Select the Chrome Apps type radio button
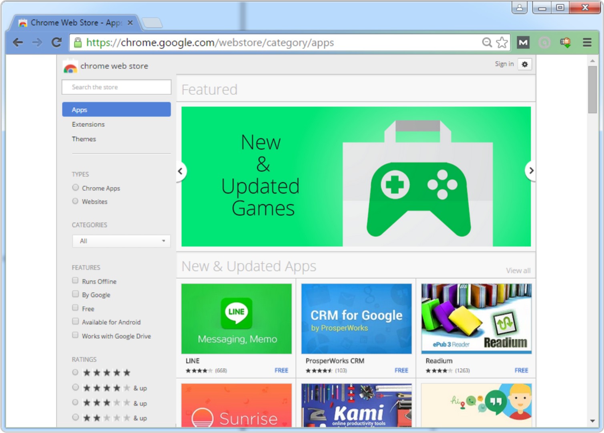 pyautogui.click(x=75, y=188)
